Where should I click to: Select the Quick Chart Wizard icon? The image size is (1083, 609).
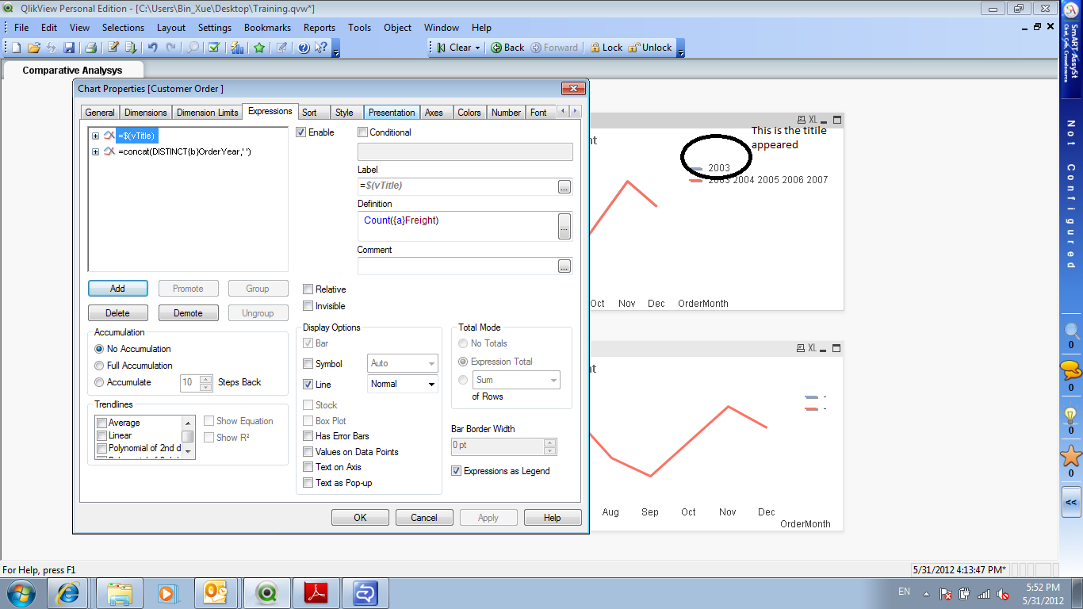tap(236, 48)
